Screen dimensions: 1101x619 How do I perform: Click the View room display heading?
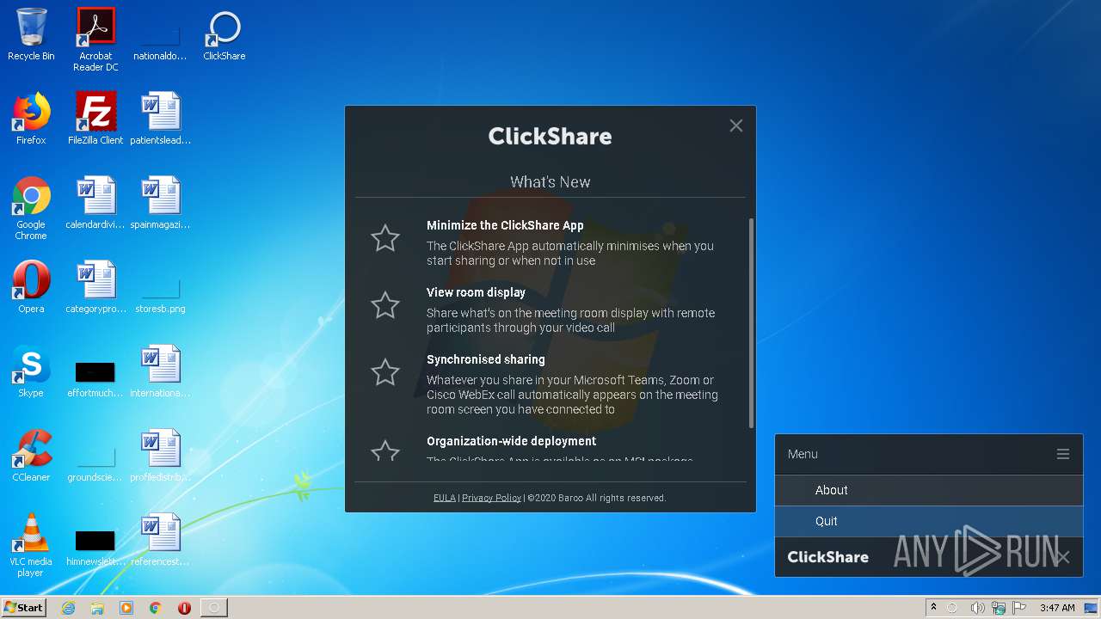(x=476, y=292)
